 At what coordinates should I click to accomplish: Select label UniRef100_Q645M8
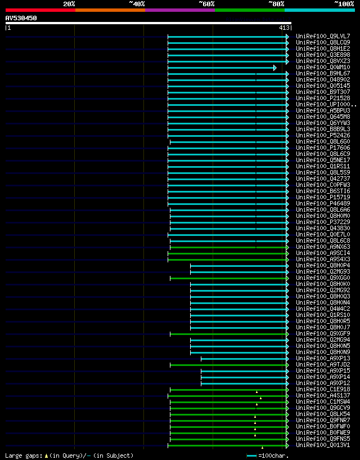323,117
